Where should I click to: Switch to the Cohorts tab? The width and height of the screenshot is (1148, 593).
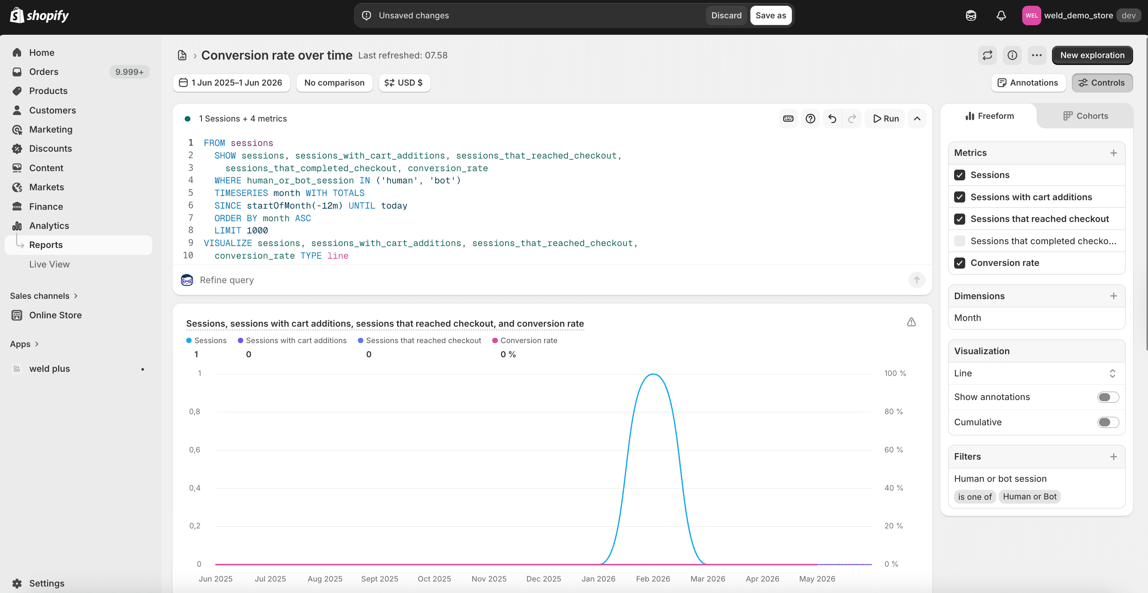coord(1085,116)
